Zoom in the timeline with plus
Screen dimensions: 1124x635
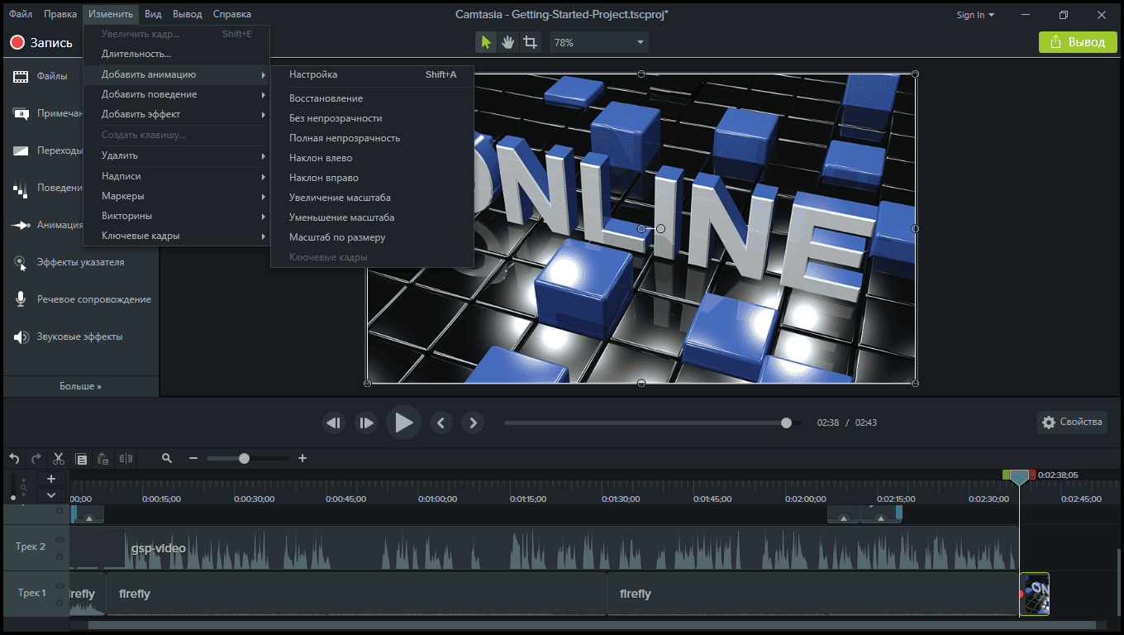coord(302,458)
